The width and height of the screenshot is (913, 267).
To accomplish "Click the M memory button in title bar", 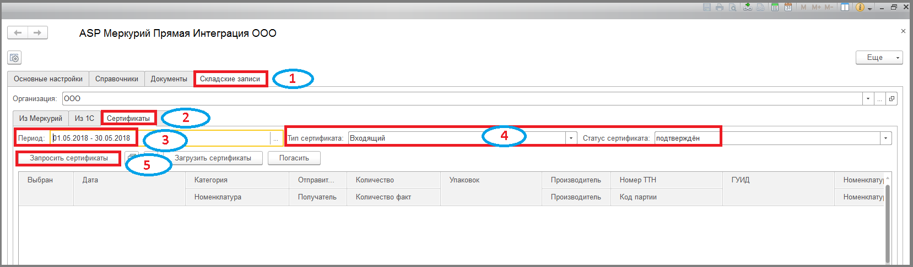I will [x=803, y=7].
